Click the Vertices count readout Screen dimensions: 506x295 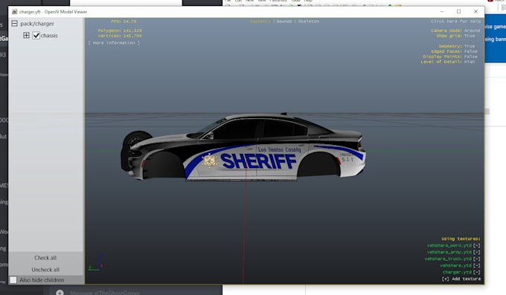tap(120, 36)
